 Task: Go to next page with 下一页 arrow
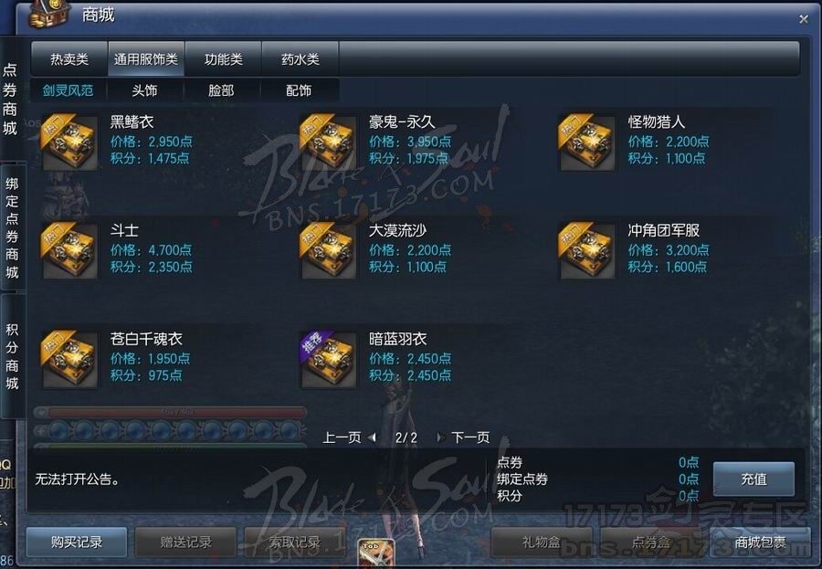(x=440, y=437)
